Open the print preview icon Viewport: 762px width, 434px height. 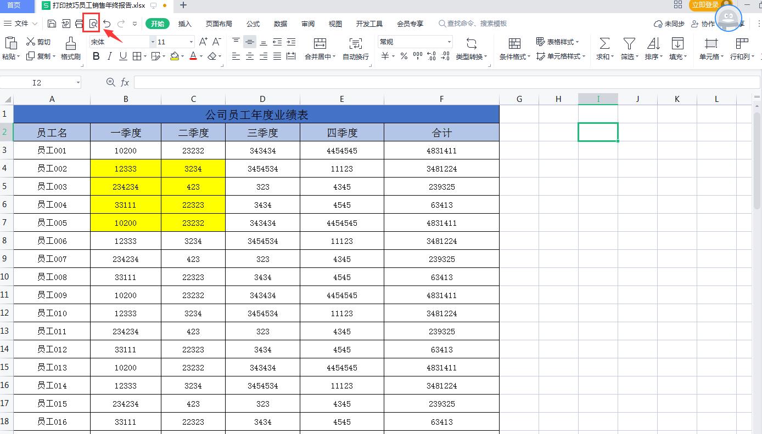93,24
